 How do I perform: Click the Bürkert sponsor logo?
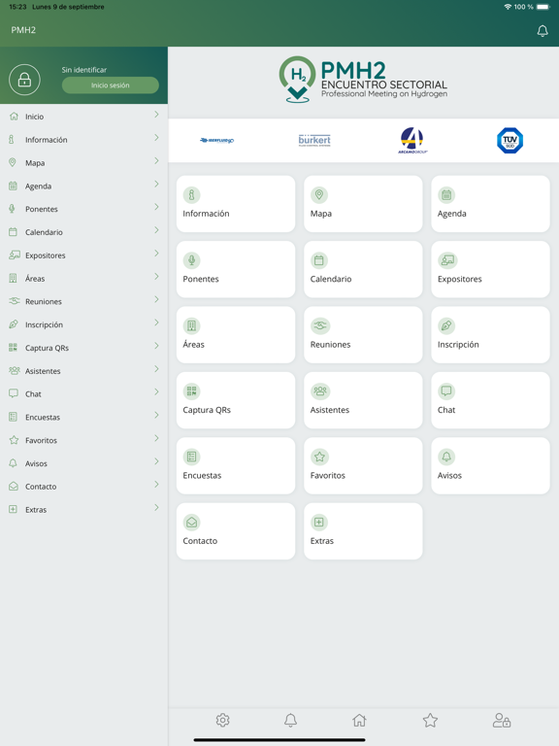pos(314,140)
